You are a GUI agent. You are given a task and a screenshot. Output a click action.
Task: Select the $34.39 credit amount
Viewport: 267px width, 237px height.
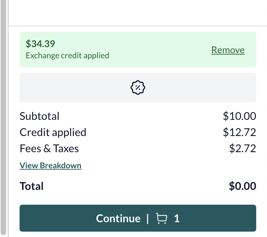pyautogui.click(x=40, y=44)
